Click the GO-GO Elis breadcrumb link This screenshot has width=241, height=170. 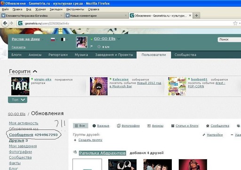16,114
